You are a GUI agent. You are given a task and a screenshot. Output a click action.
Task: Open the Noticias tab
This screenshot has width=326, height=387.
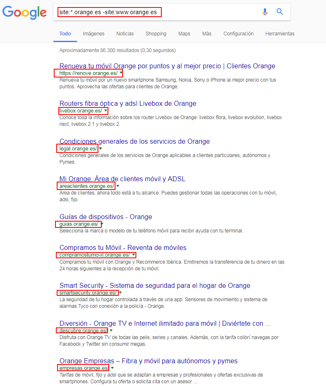coord(125,34)
